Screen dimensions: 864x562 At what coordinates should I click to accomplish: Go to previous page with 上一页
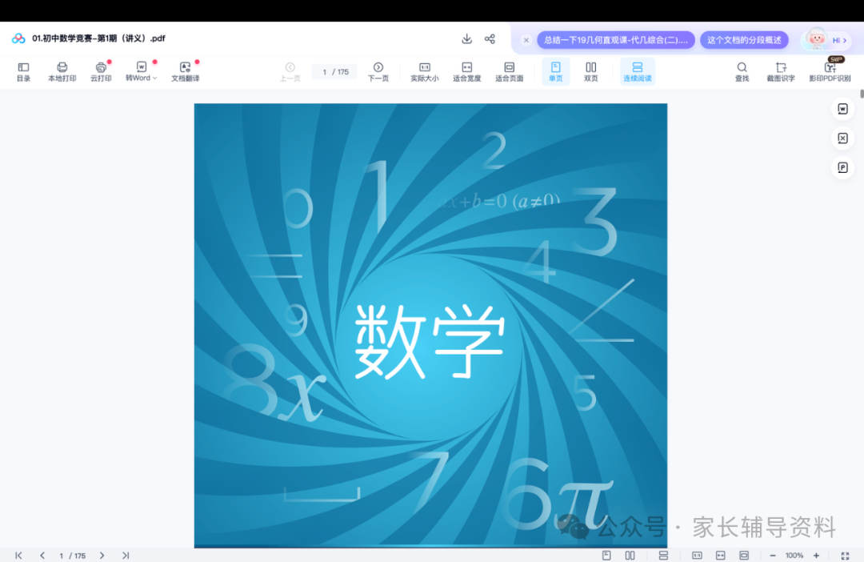[290, 72]
